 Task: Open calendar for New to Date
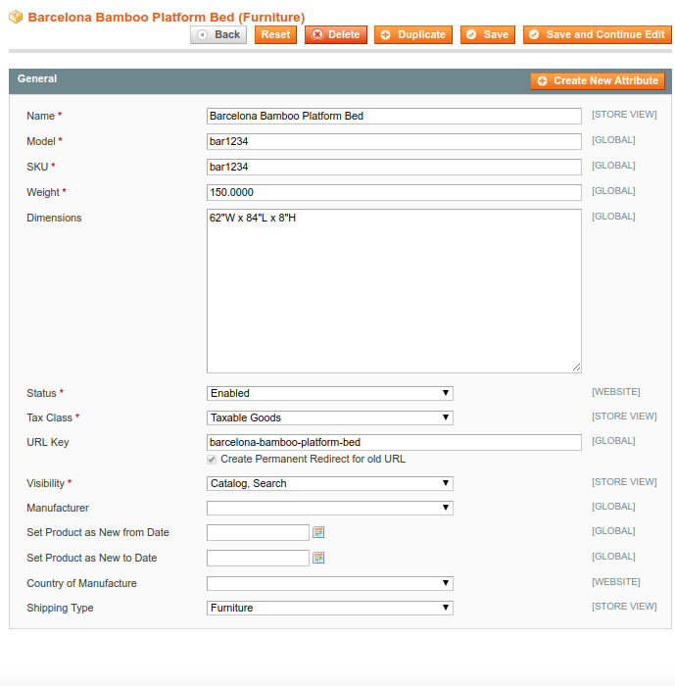point(318,559)
